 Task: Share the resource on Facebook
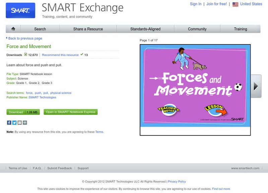click(x=9, y=123)
